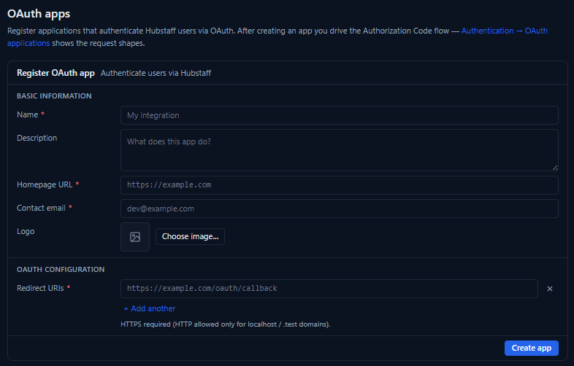Click the Description label

[37, 139]
